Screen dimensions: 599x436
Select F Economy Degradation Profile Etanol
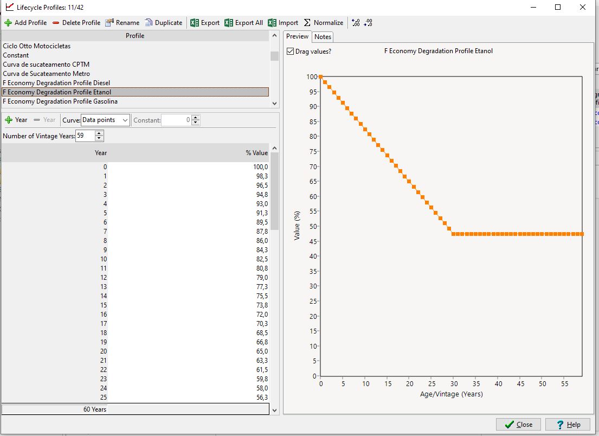click(x=135, y=92)
